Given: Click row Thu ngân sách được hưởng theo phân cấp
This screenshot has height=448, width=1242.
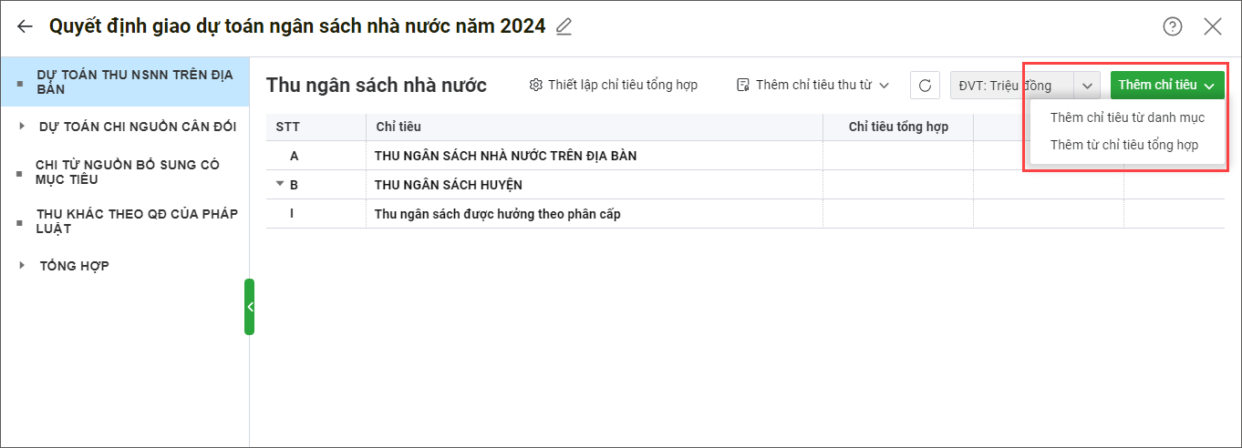Looking at the screenshot, I should (x=497, y=214).
